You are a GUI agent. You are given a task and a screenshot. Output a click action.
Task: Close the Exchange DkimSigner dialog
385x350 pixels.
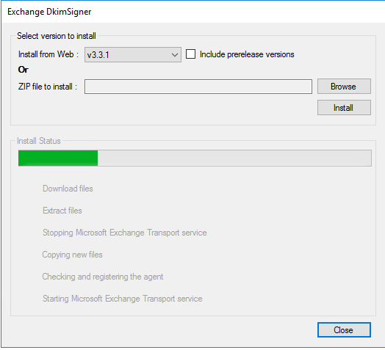(344, 330)
